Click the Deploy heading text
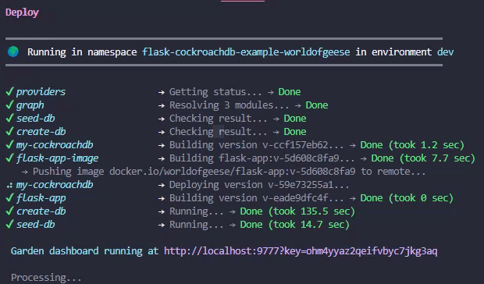 [x=22, y=12]
